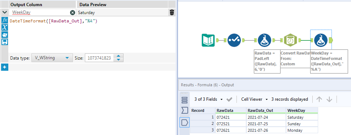This screenshot has height=135, width=351.
Task: Click the Data Preview value Saturday
Action: click(x=86, y=13)
